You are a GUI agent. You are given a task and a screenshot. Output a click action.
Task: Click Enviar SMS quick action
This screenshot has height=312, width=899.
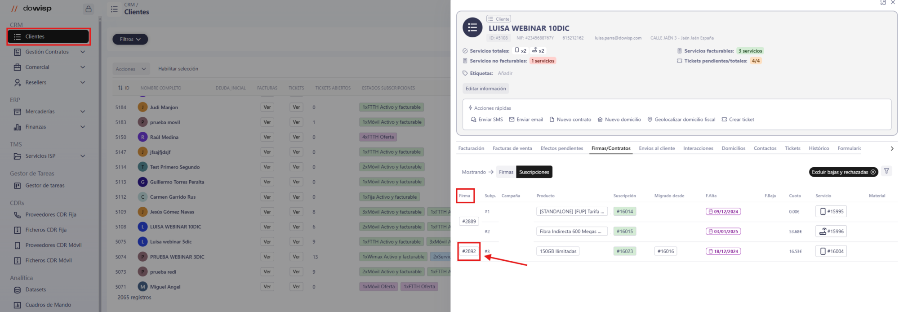point(487,120)
